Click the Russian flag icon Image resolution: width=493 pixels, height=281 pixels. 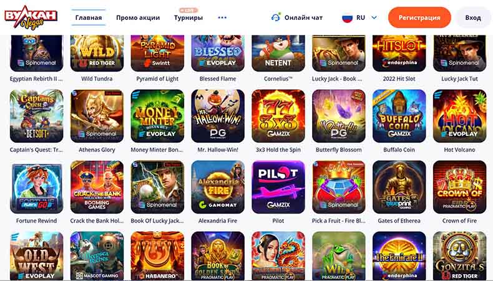pos(347,17)
